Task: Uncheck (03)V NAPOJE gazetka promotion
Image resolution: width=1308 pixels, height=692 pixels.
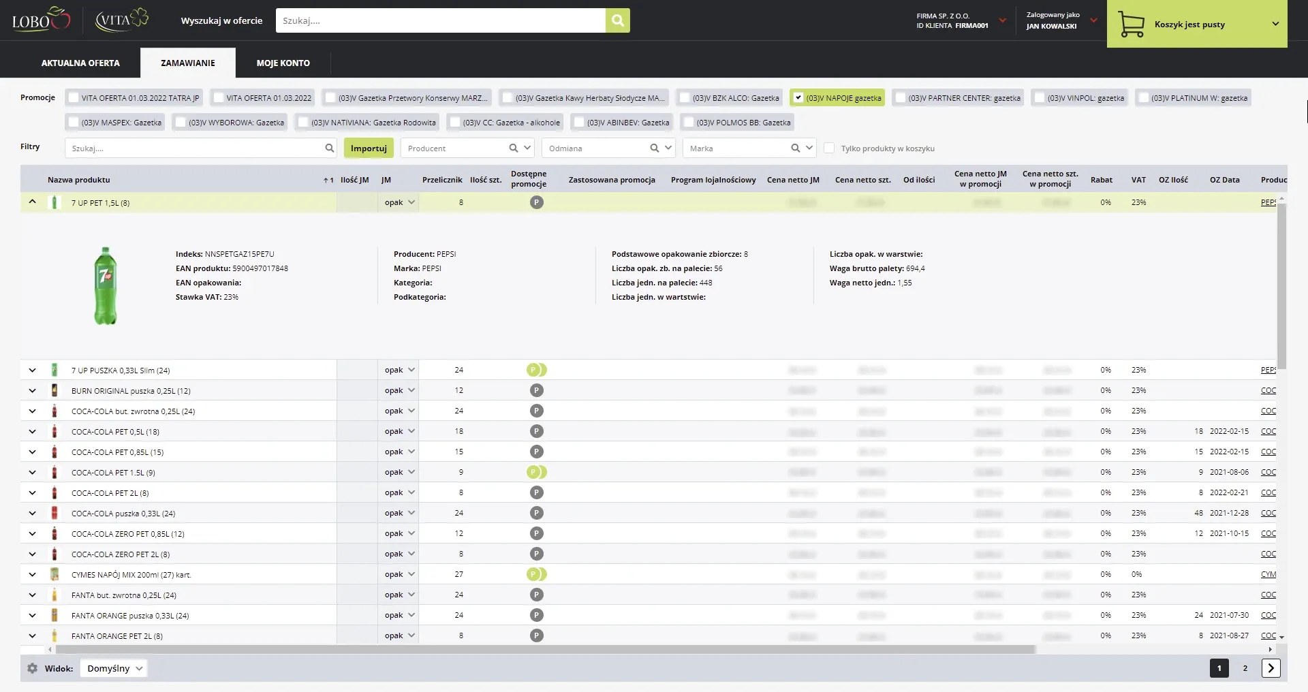Action: pos(798,97)
